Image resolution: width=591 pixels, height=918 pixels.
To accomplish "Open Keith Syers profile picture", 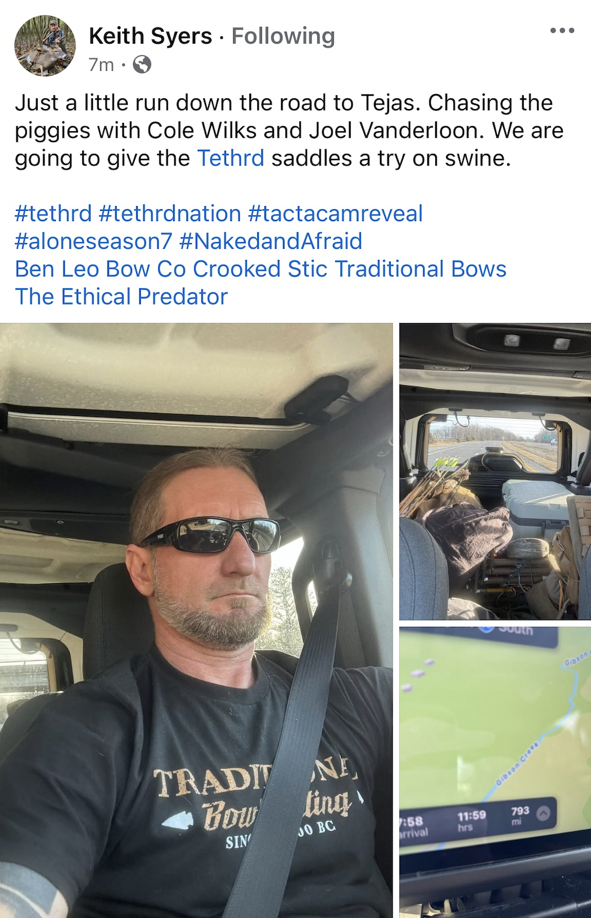I will [45, 46].
